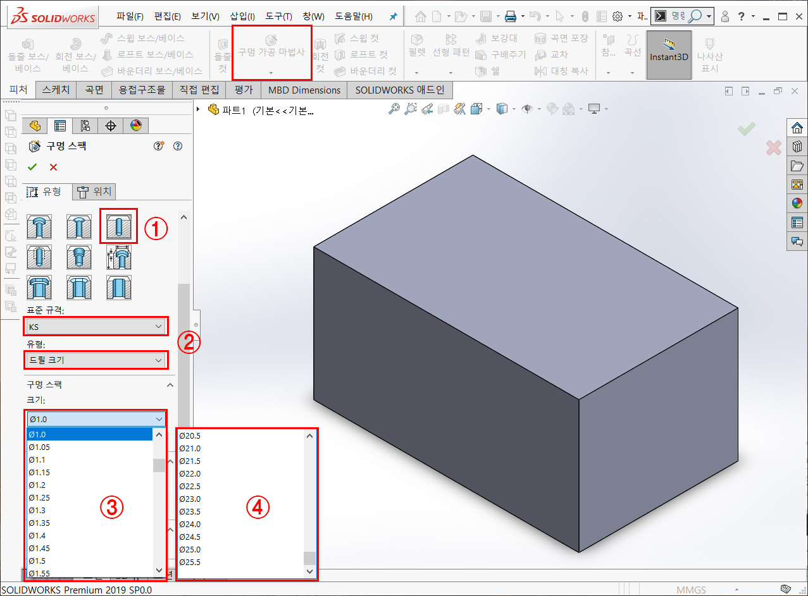Click Zoom to Fit in view toolbar
The image size is (808, 596).
[x=394, y=109]
